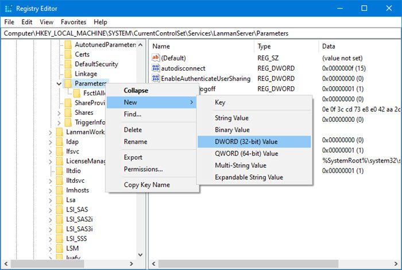Viewport: 402px width, 270px height.
Task: Click the (Default) string value icon
Action: 155,58
